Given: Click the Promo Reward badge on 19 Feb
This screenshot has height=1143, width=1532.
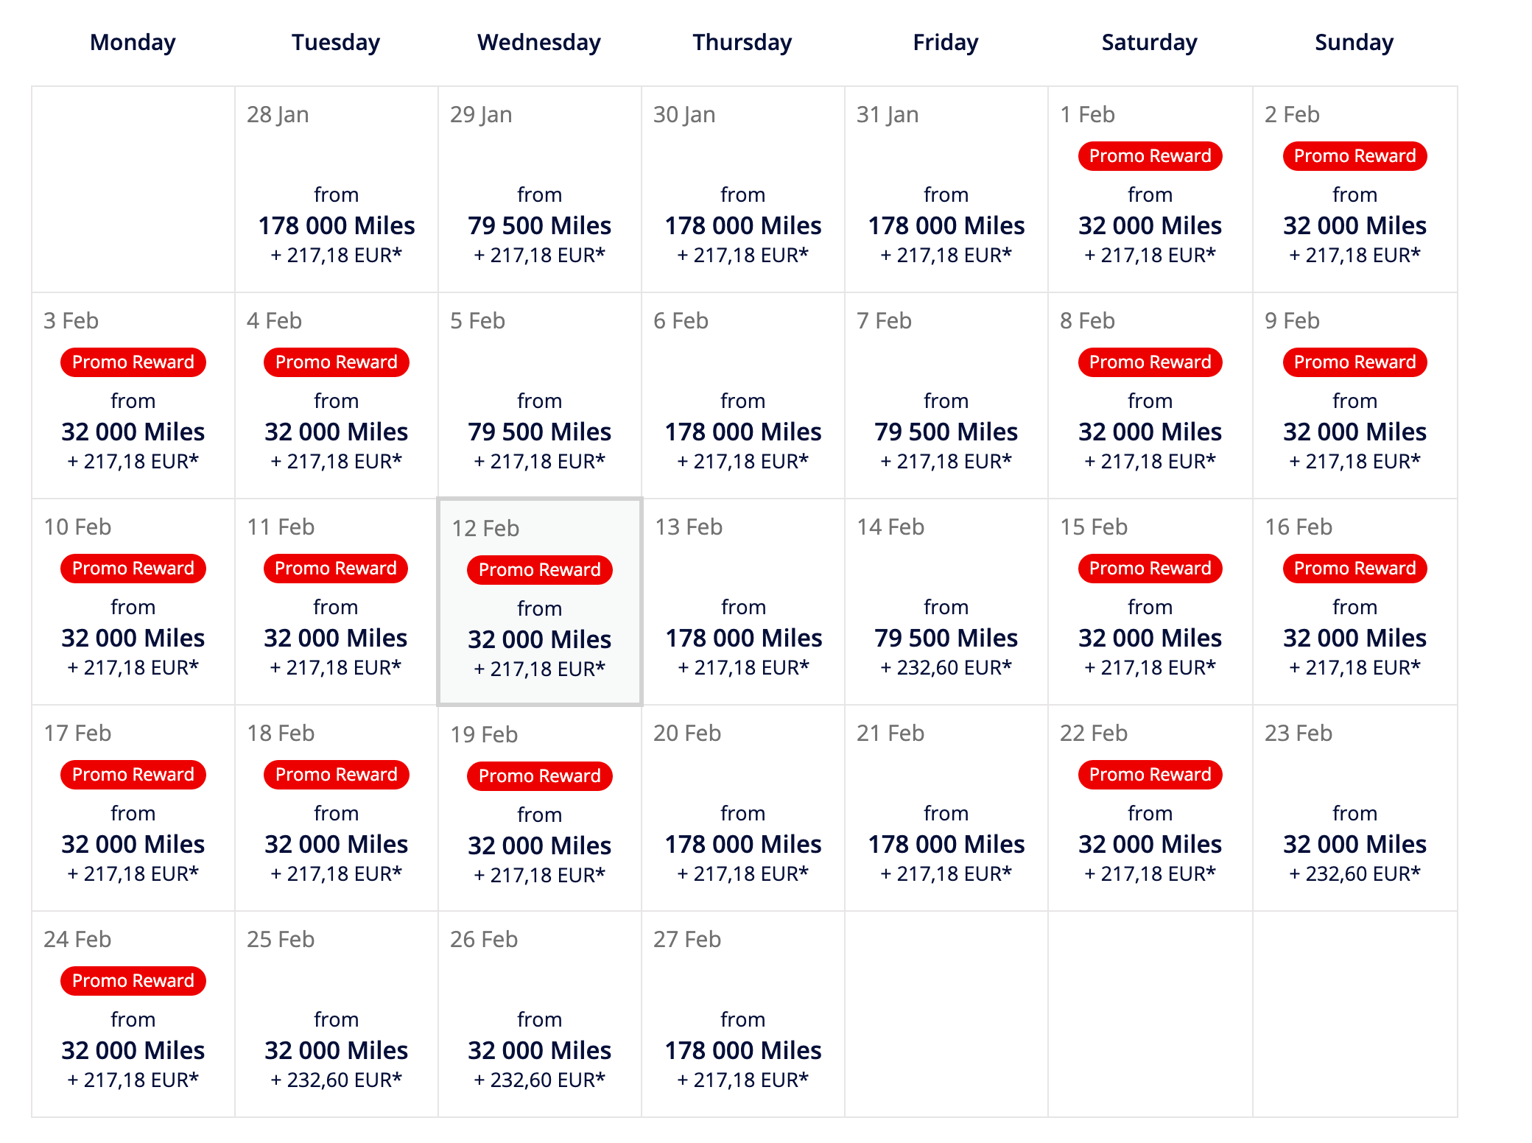Looking at the screenshot, I should click(540, 776).
